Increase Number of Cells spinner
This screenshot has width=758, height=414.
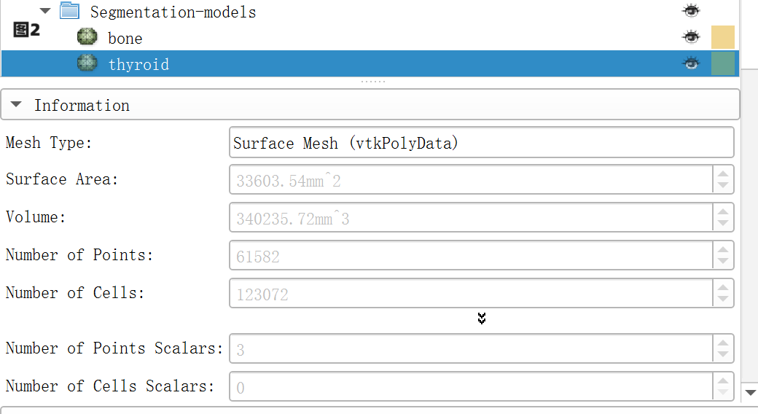click(x=722, y=287)
